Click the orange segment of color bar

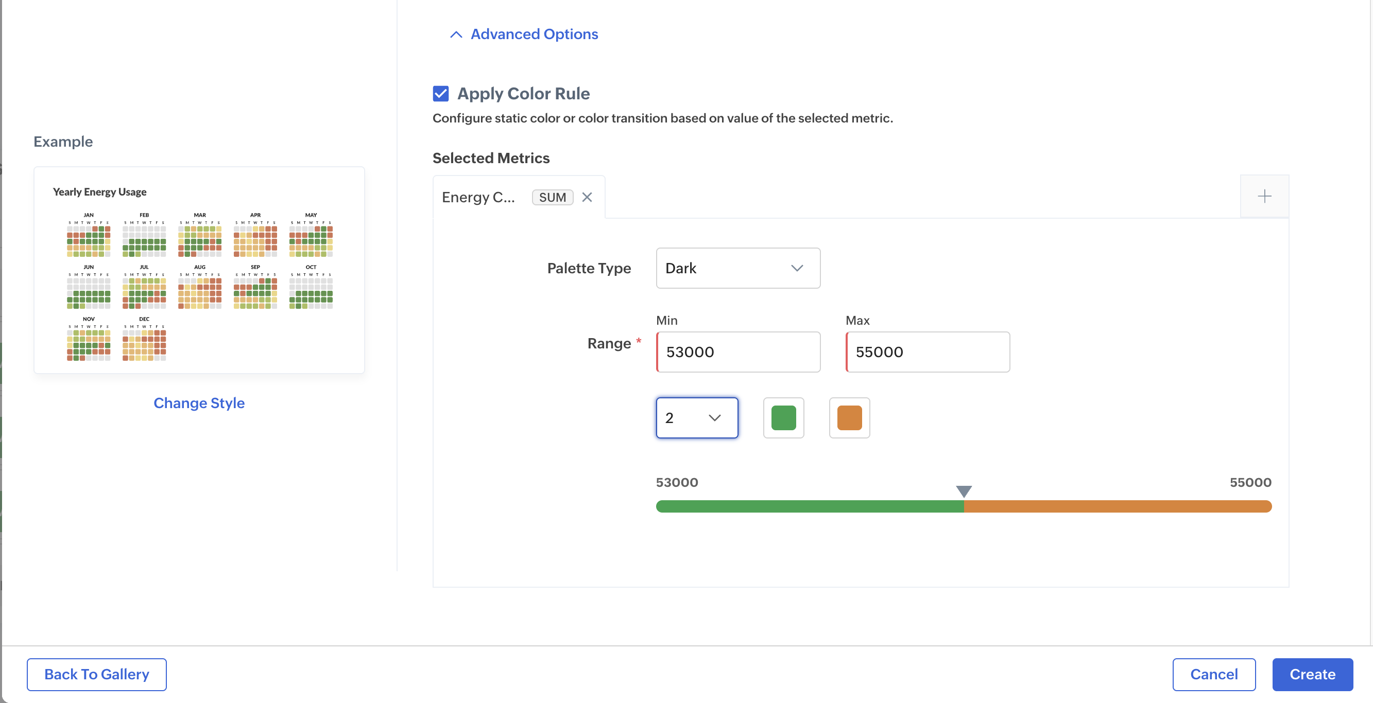click(1117, 506)
